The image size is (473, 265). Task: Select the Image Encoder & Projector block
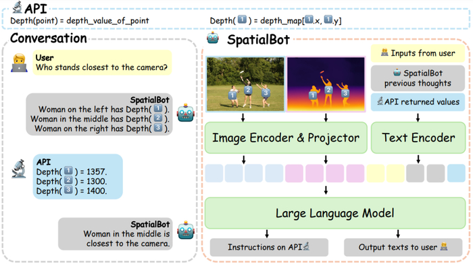pyautogui.click(x=286, y=138)
